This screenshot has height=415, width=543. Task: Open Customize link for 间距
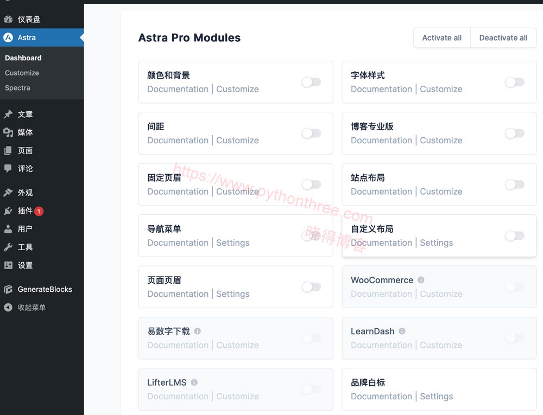click(x=238, y=141)
